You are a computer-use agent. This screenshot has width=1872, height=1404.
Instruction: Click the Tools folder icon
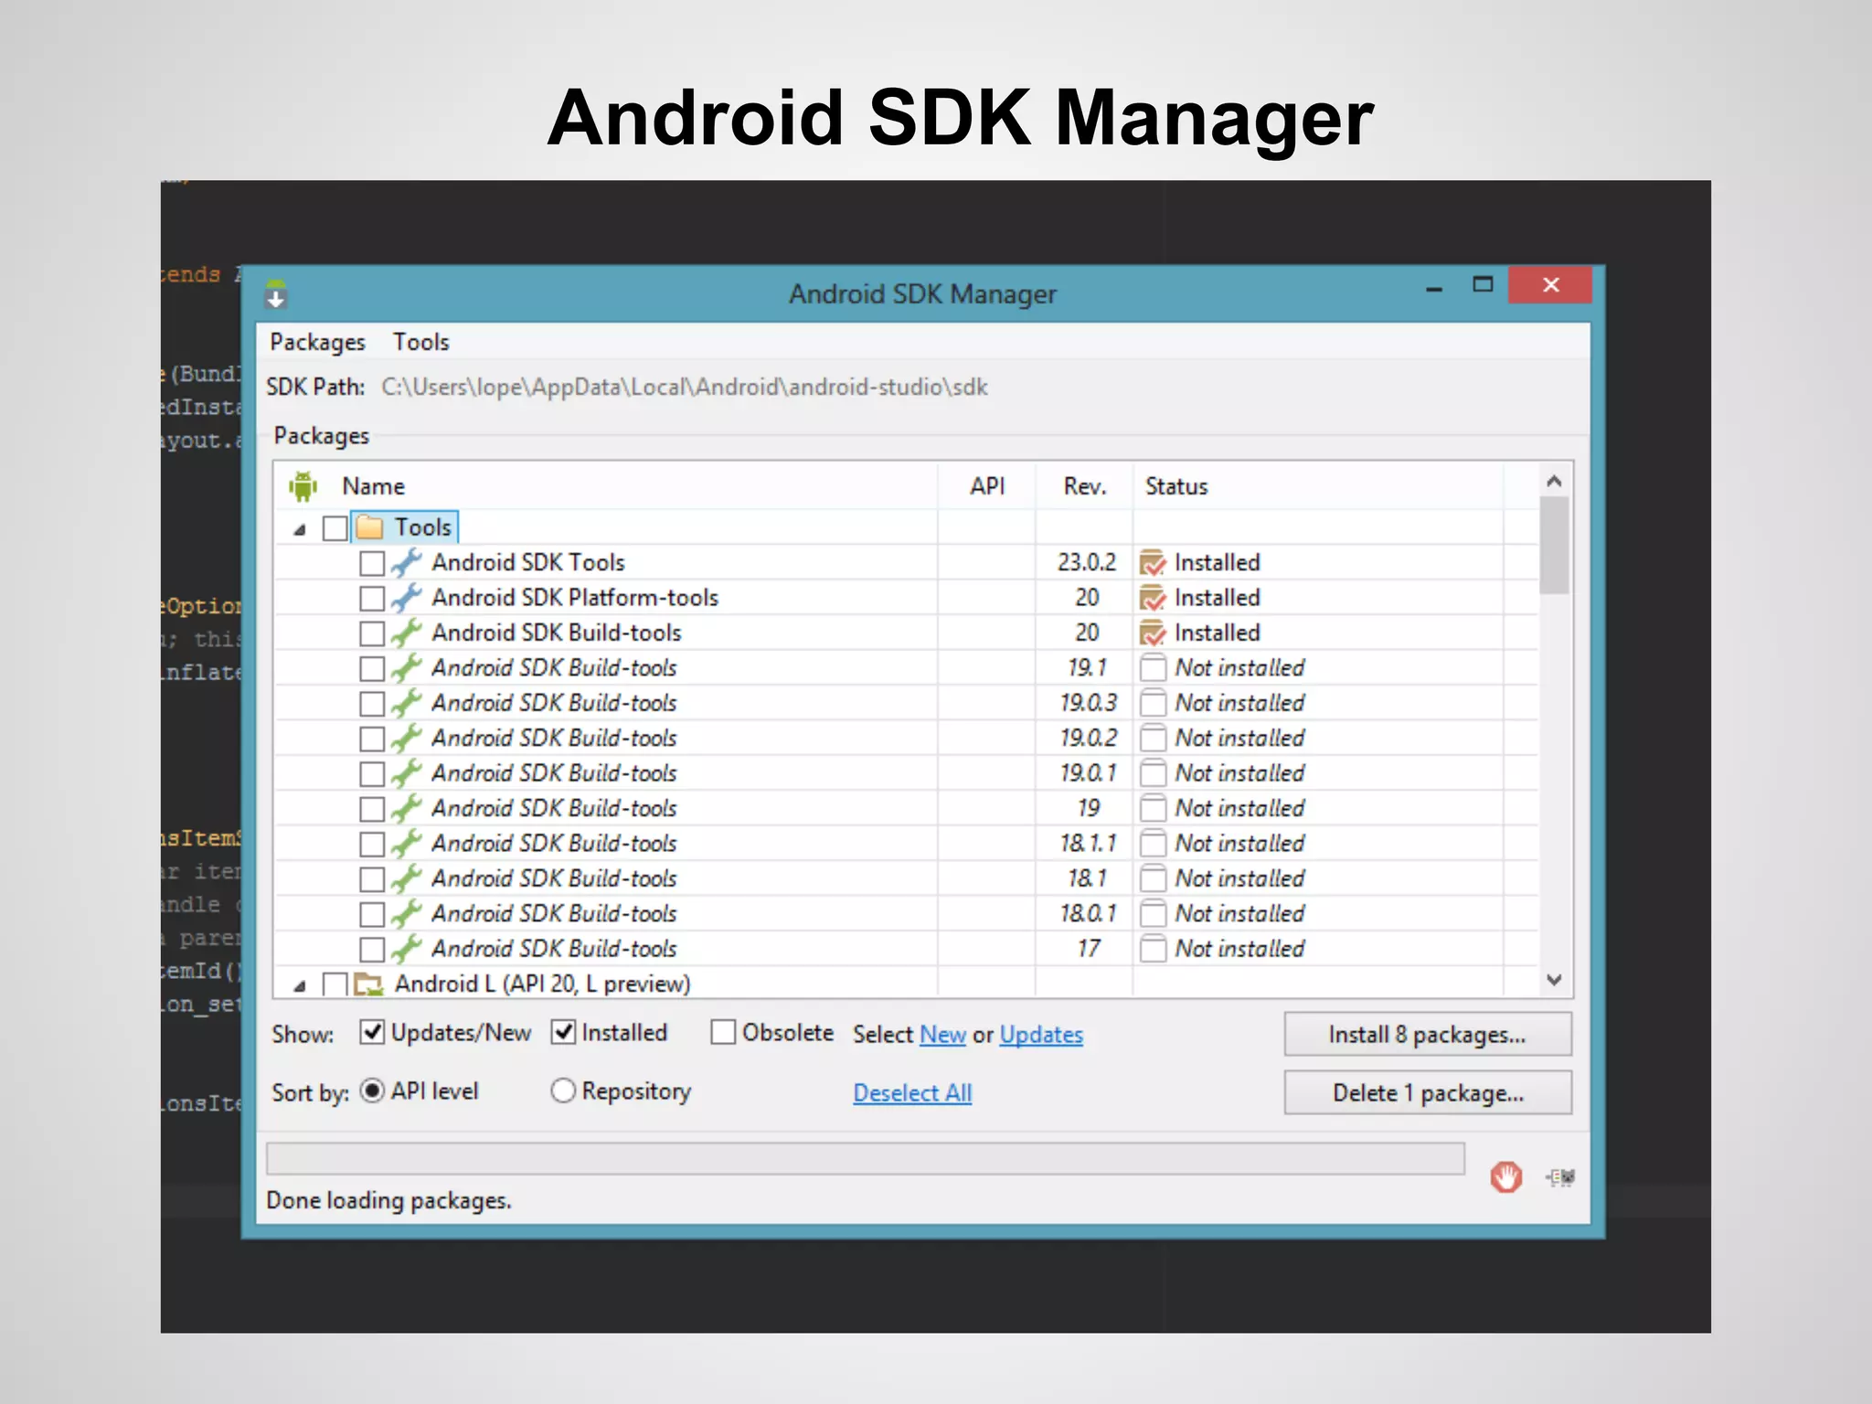[369, 527]
